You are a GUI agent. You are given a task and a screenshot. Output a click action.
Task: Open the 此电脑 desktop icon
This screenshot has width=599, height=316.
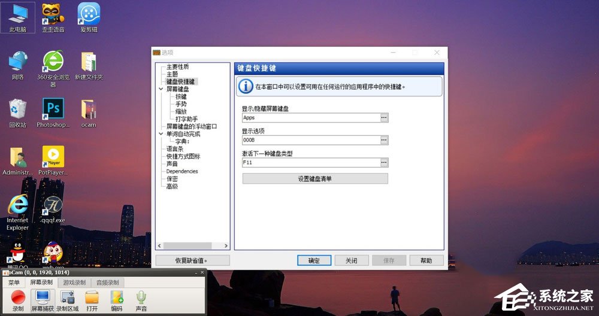pos(17,17)
